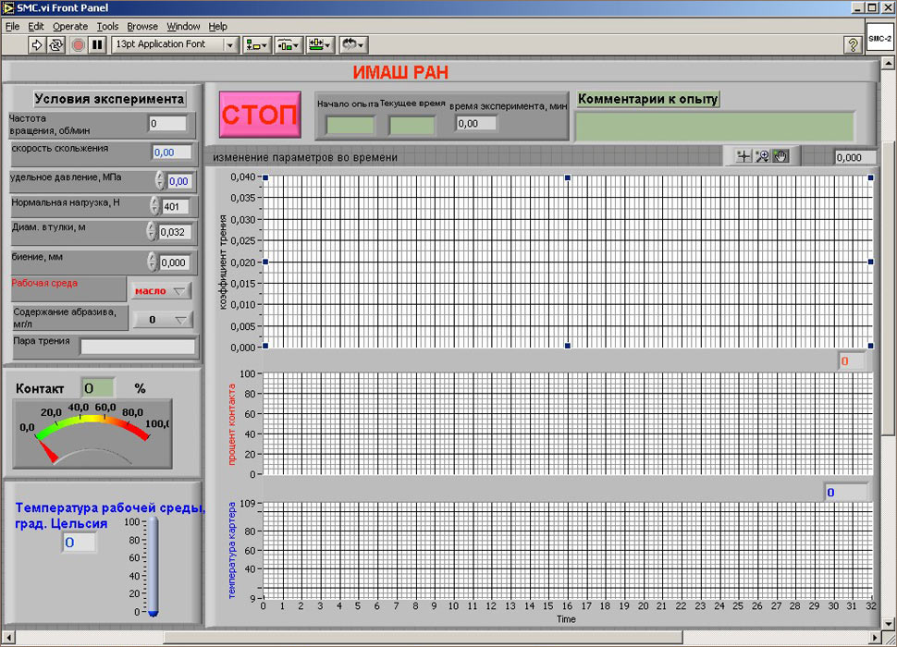Step the удельное давление spinner
The width and height of the screenshot is (897, 647).
[x=160, y=180]
